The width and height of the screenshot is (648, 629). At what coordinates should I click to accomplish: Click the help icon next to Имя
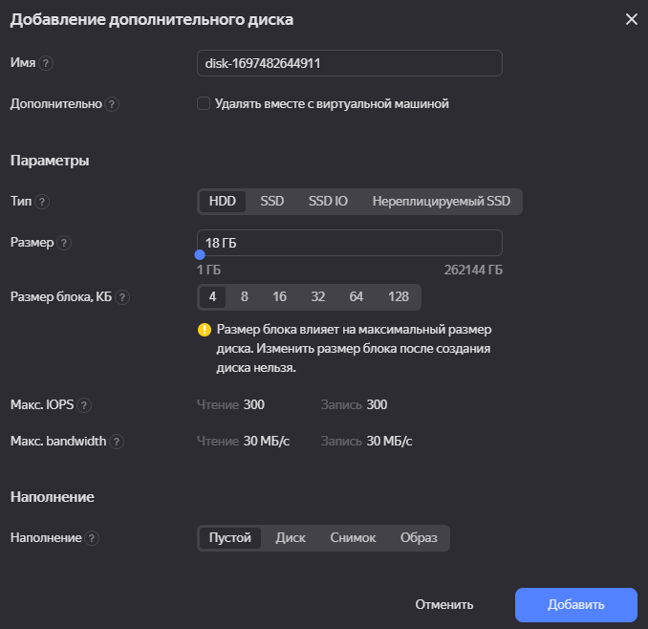click(46, 63)
